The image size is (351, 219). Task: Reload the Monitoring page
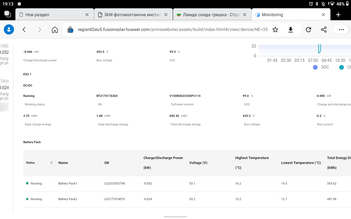point(308,30)
